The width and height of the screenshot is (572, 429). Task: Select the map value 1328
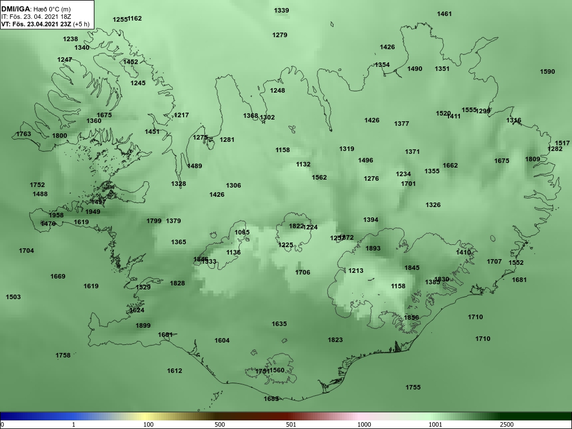pos(178,184)
